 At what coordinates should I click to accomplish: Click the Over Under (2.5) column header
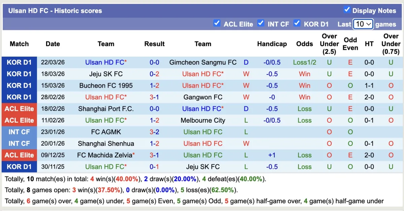(x=329, y=44)
